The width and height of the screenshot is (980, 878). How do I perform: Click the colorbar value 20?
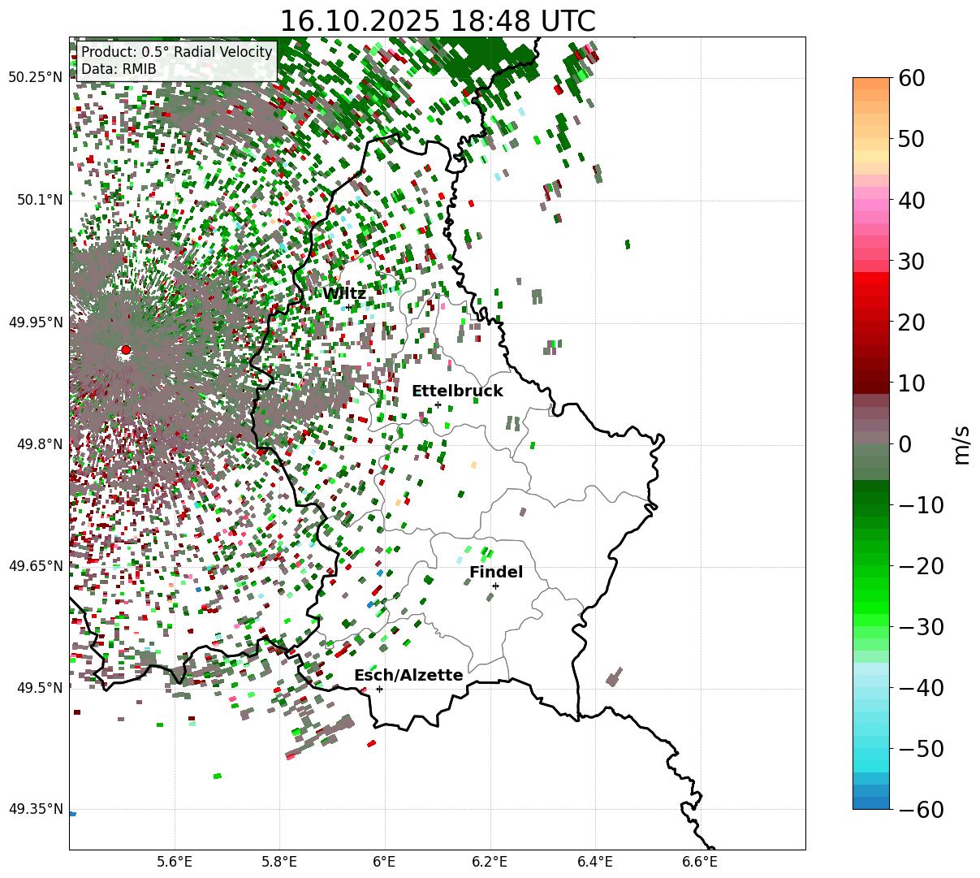910,322
